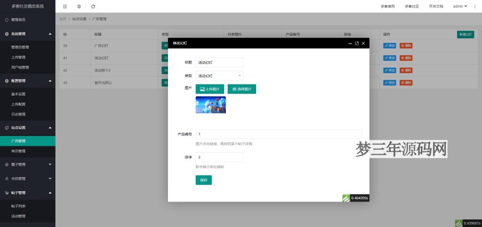482x227 pixels.
Task: Click the uploaded image thumbnail preview
Action: (211, 105)
